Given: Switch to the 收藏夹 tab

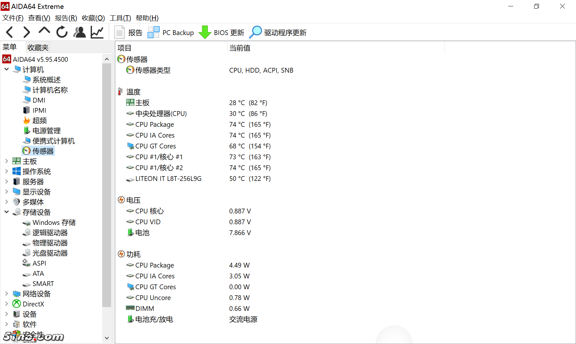Looking at the screenshot, I should [x=37, y=47].
